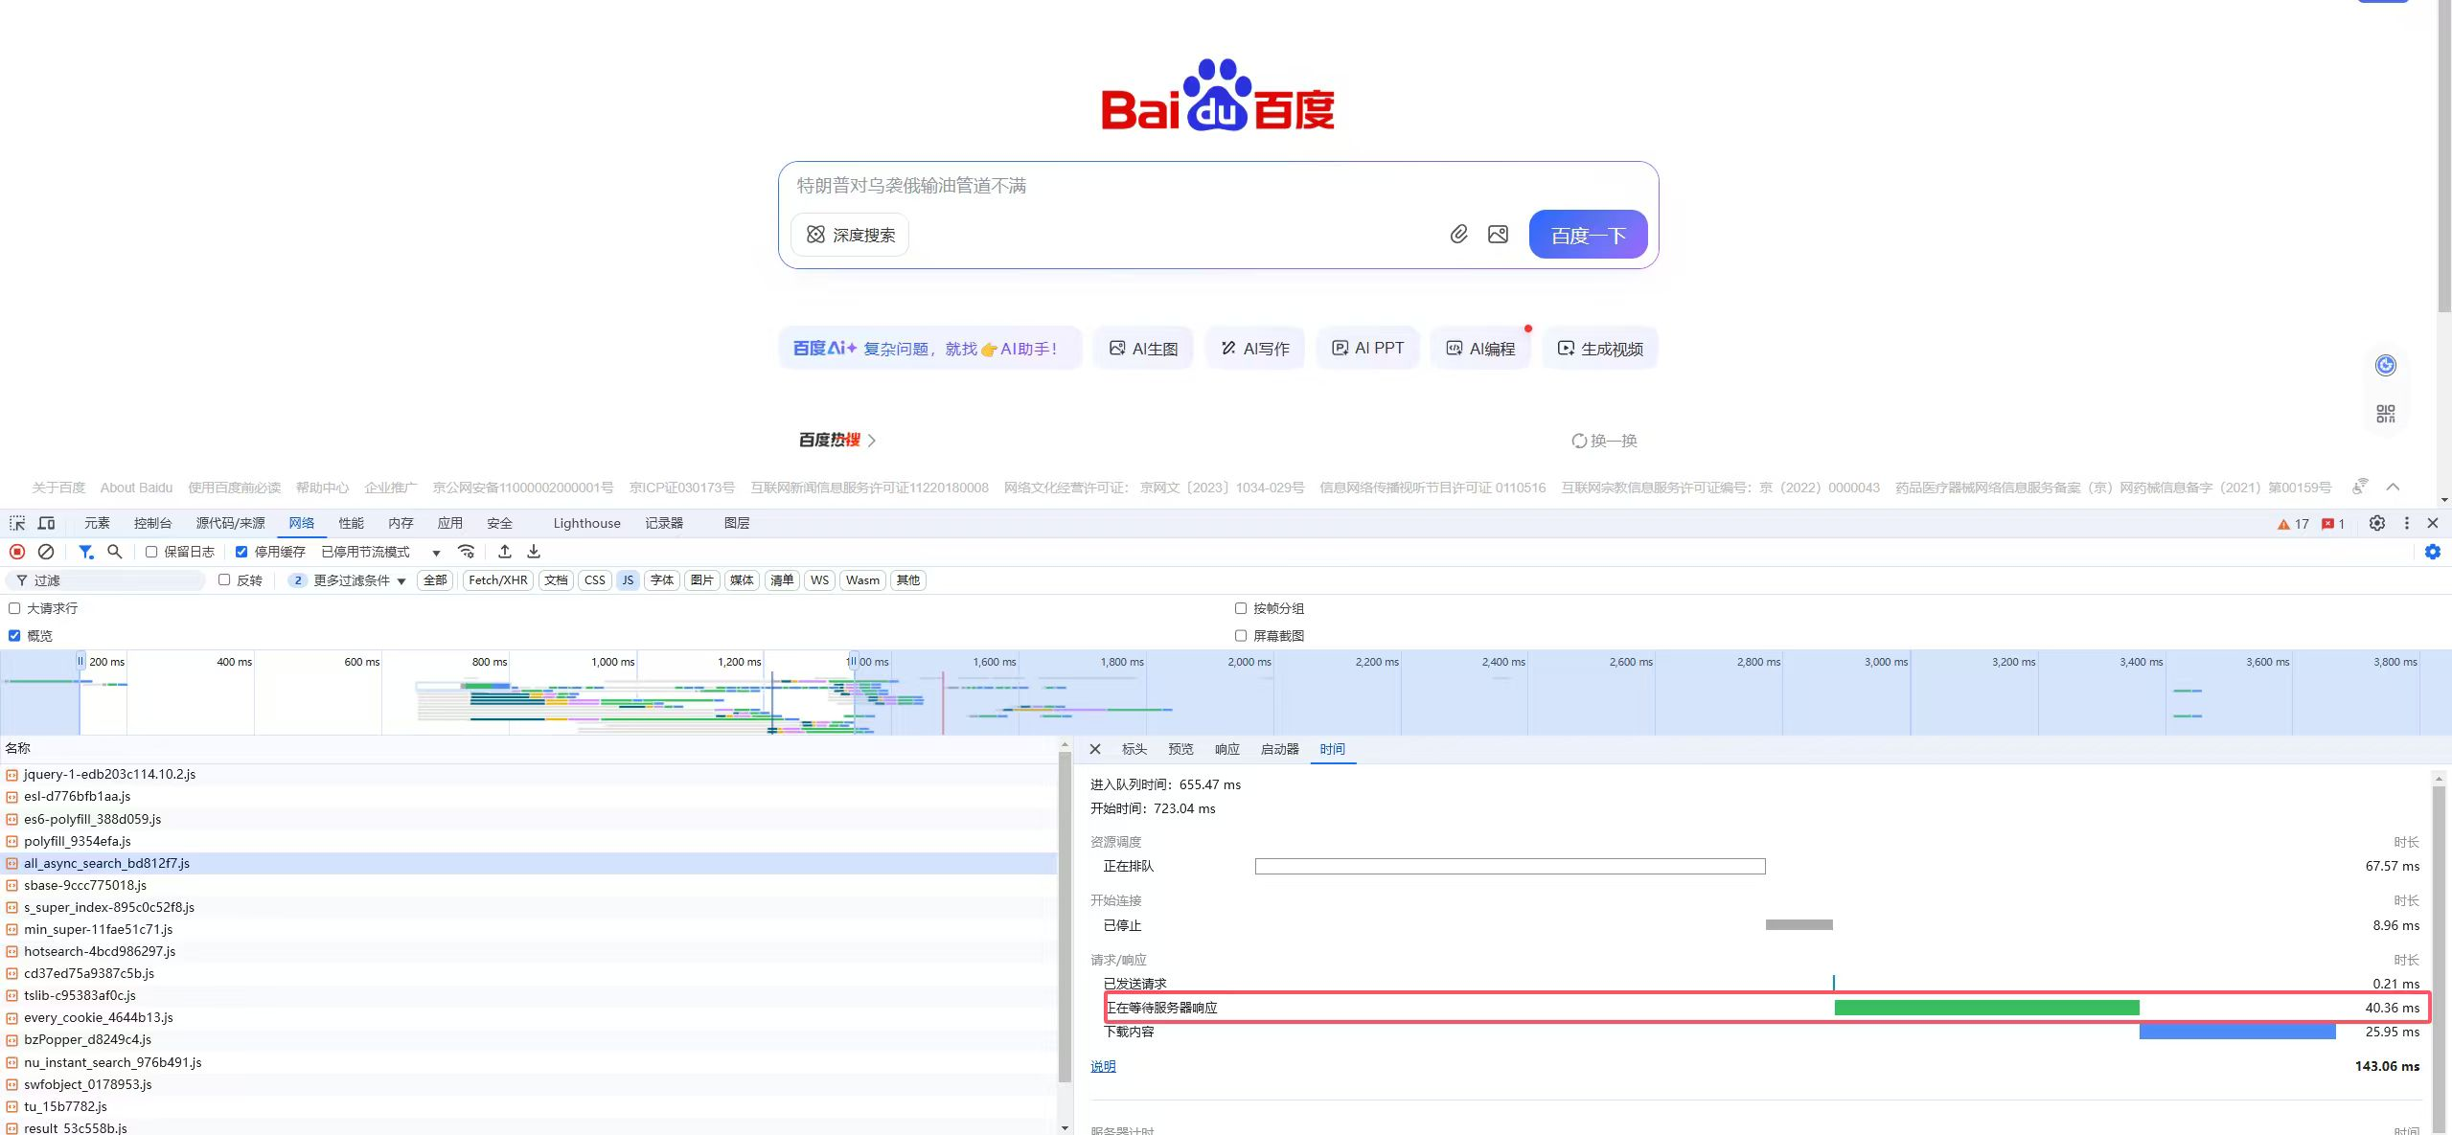This screenshot has width=2452, height=1135.
Task: Click the inspect element picker icon
Action: tap(17, 523)
